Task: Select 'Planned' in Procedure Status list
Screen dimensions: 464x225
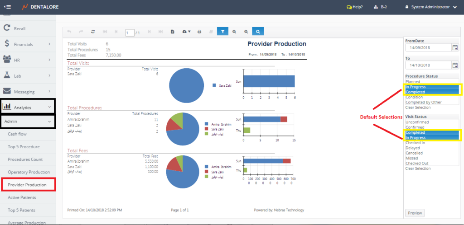Action: click(x=413, y=81)
